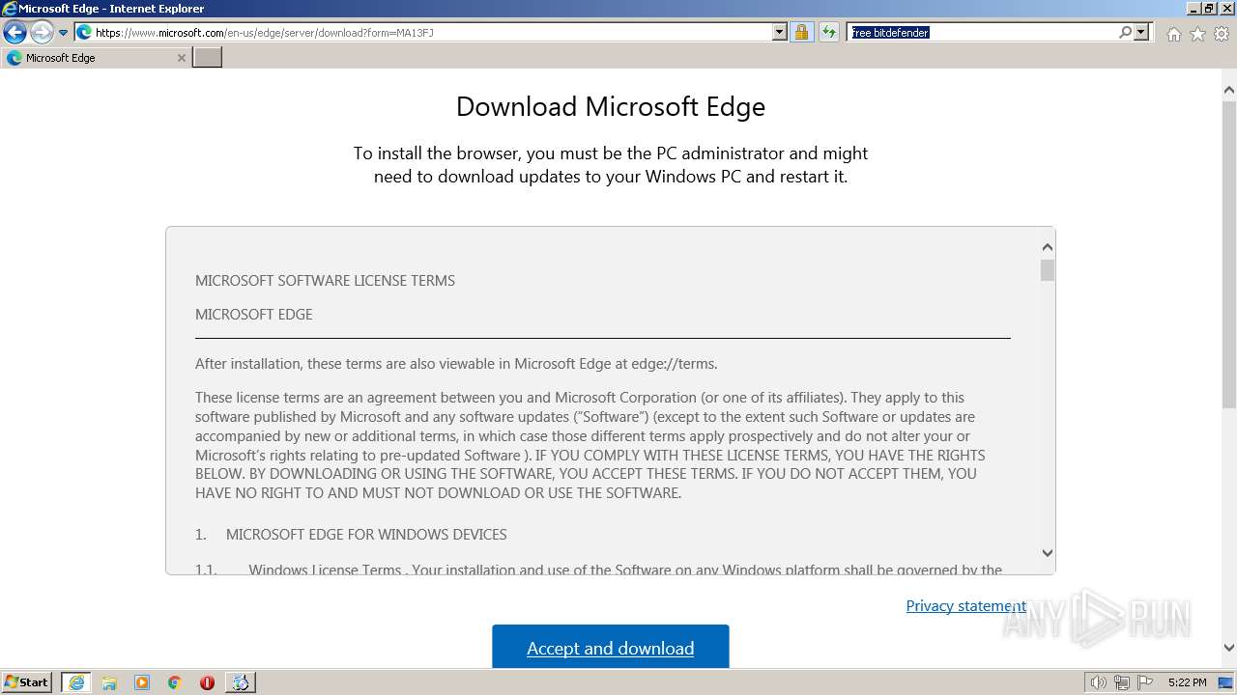Image resolution: width=1237 pixels, height=695 pixels.
Task: Open the search provider dropdown arrow
Action: [x=1141, y=32]
